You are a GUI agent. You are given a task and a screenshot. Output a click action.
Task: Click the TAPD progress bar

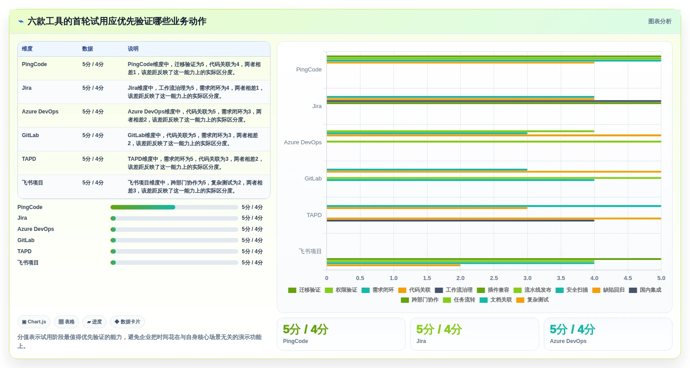174,251
